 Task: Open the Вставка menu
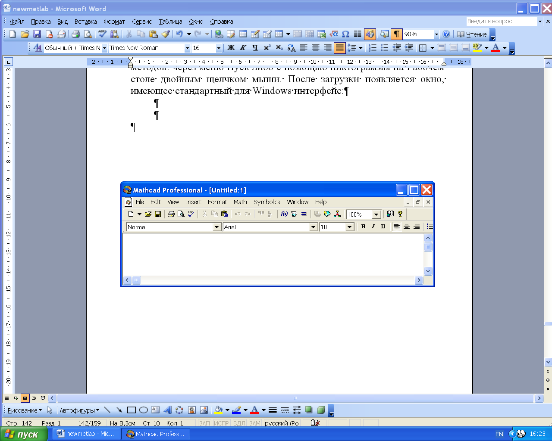point(85,22)
